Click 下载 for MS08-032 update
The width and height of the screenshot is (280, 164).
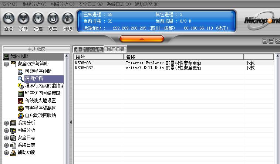(250, 68)
